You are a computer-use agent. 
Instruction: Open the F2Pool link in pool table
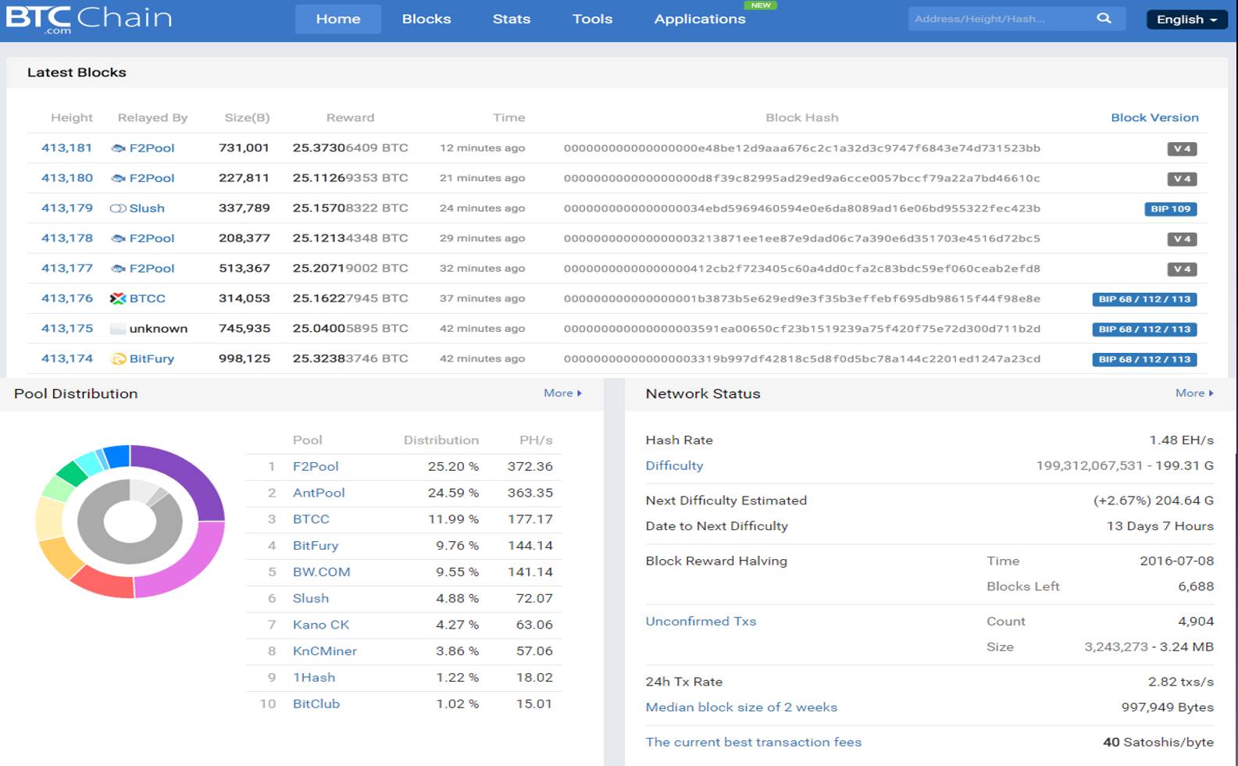click(316, 466)
